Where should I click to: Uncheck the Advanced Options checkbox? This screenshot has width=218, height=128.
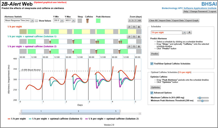tap(152, 93)
